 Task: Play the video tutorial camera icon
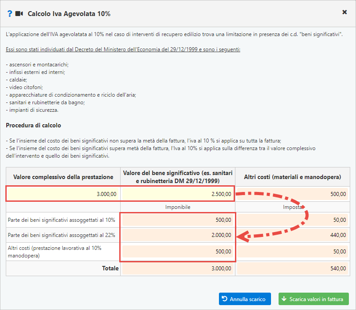coord(19,14)
